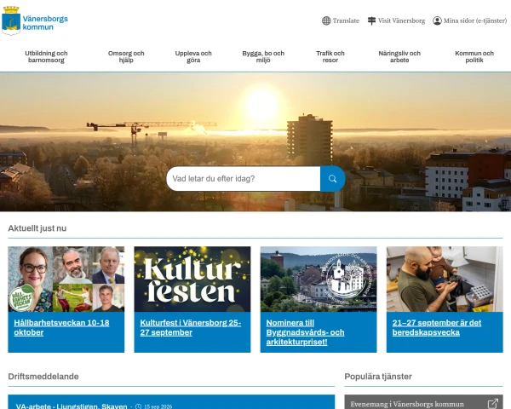Click the 'Vad letar du efter idag?' search field
The image size is (511, 409).
click(x=244, y=179)
